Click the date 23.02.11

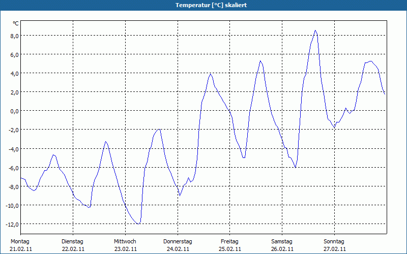[x=126, y=249]
